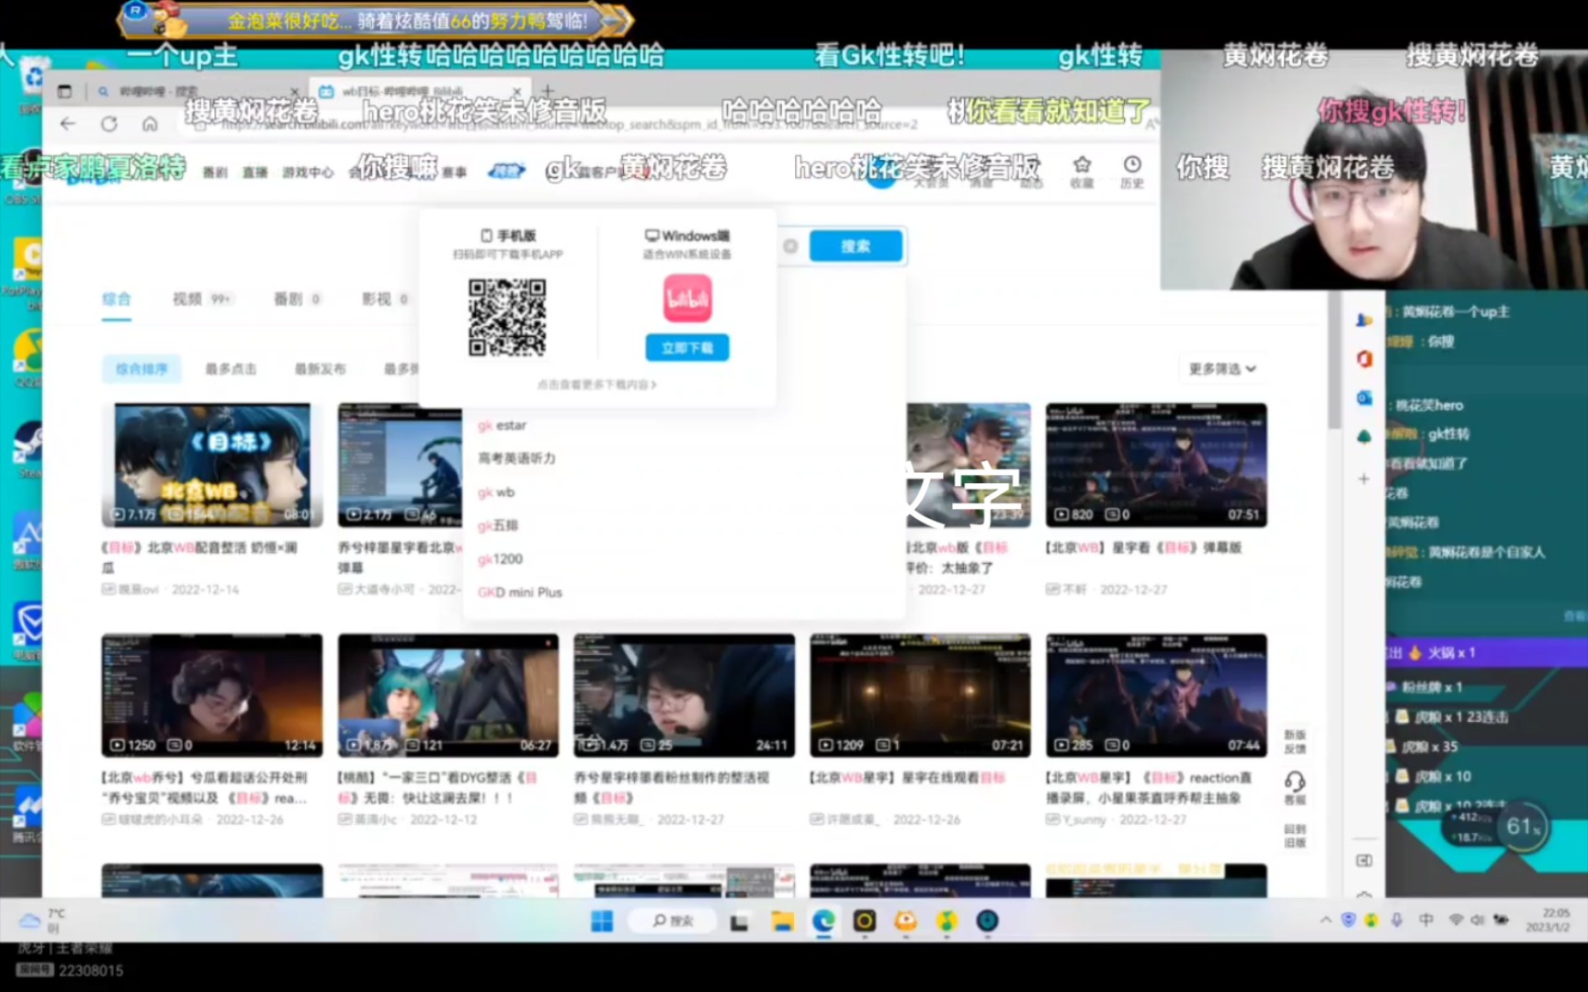Clear the search box with the X icon
The height and width of the screenshot is (992, 1588).
click(790, 246)
